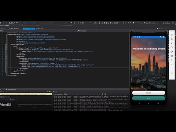Click the Continue debug button
This screenshot has height=132, width=176.
tap(66, 23)
